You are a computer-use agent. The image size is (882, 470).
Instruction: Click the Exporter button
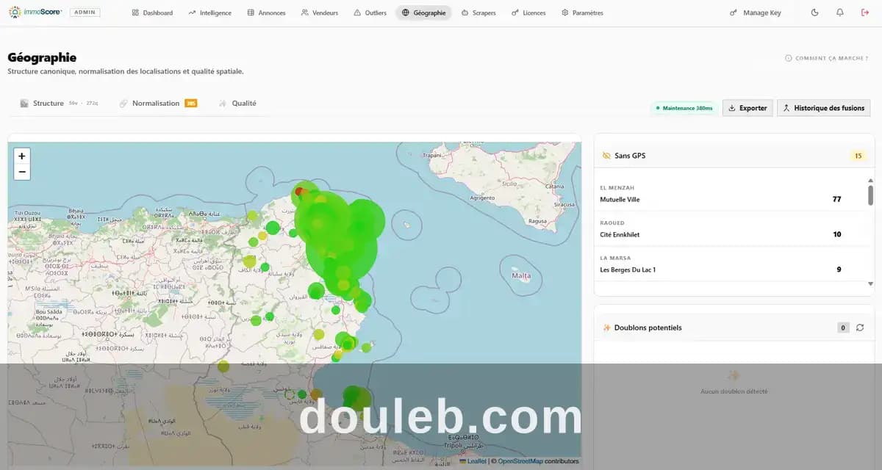click(747, 108)
